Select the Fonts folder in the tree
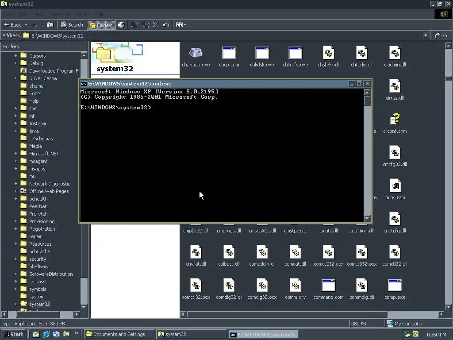The height and width of the screenshot is (340, 453). tap(35, 93)
